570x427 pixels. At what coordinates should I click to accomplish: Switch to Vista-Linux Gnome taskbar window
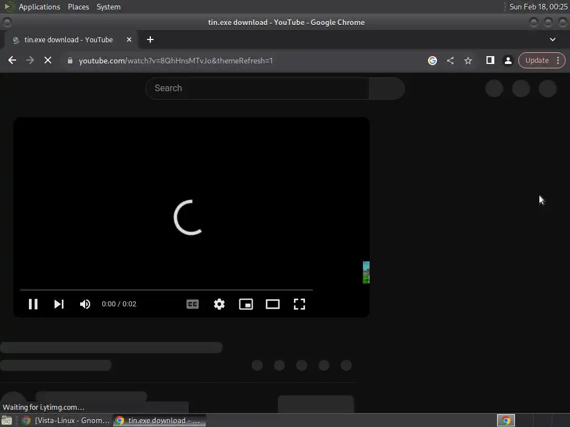pos(66,420)
